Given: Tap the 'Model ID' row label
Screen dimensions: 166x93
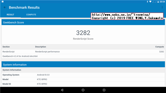Looking at the screenshot, I should tap(7, 84).
